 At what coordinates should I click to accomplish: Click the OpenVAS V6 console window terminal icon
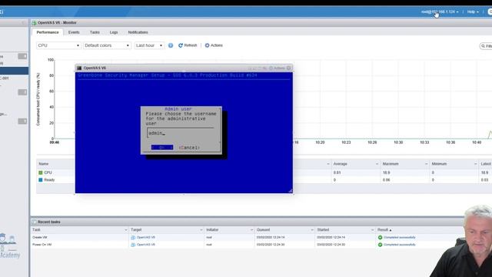(x=79, y=68)
